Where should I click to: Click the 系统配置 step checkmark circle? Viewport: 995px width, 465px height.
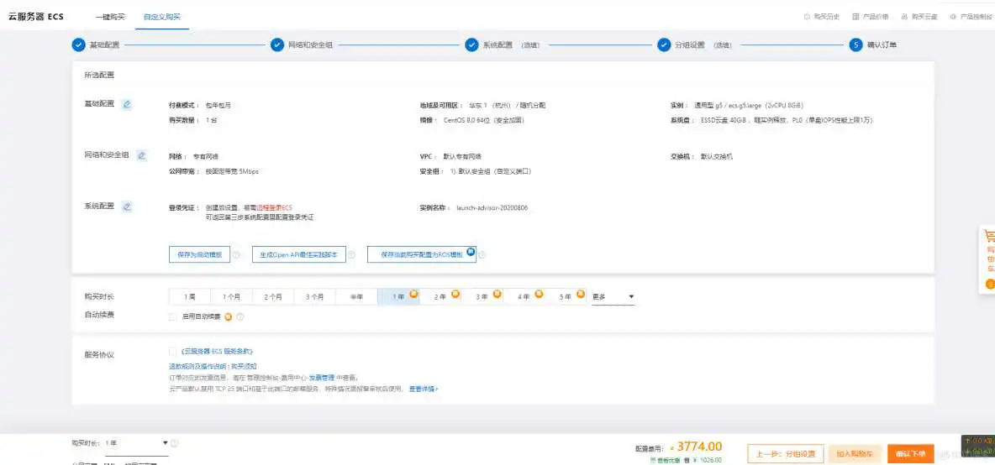point(471,45)
